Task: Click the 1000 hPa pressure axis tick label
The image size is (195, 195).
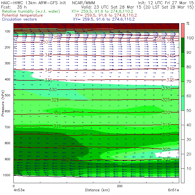Action: 7,175
